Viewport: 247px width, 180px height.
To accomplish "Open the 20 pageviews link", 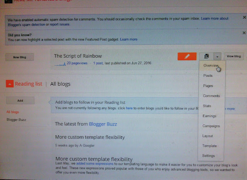I will pos(77,63).
